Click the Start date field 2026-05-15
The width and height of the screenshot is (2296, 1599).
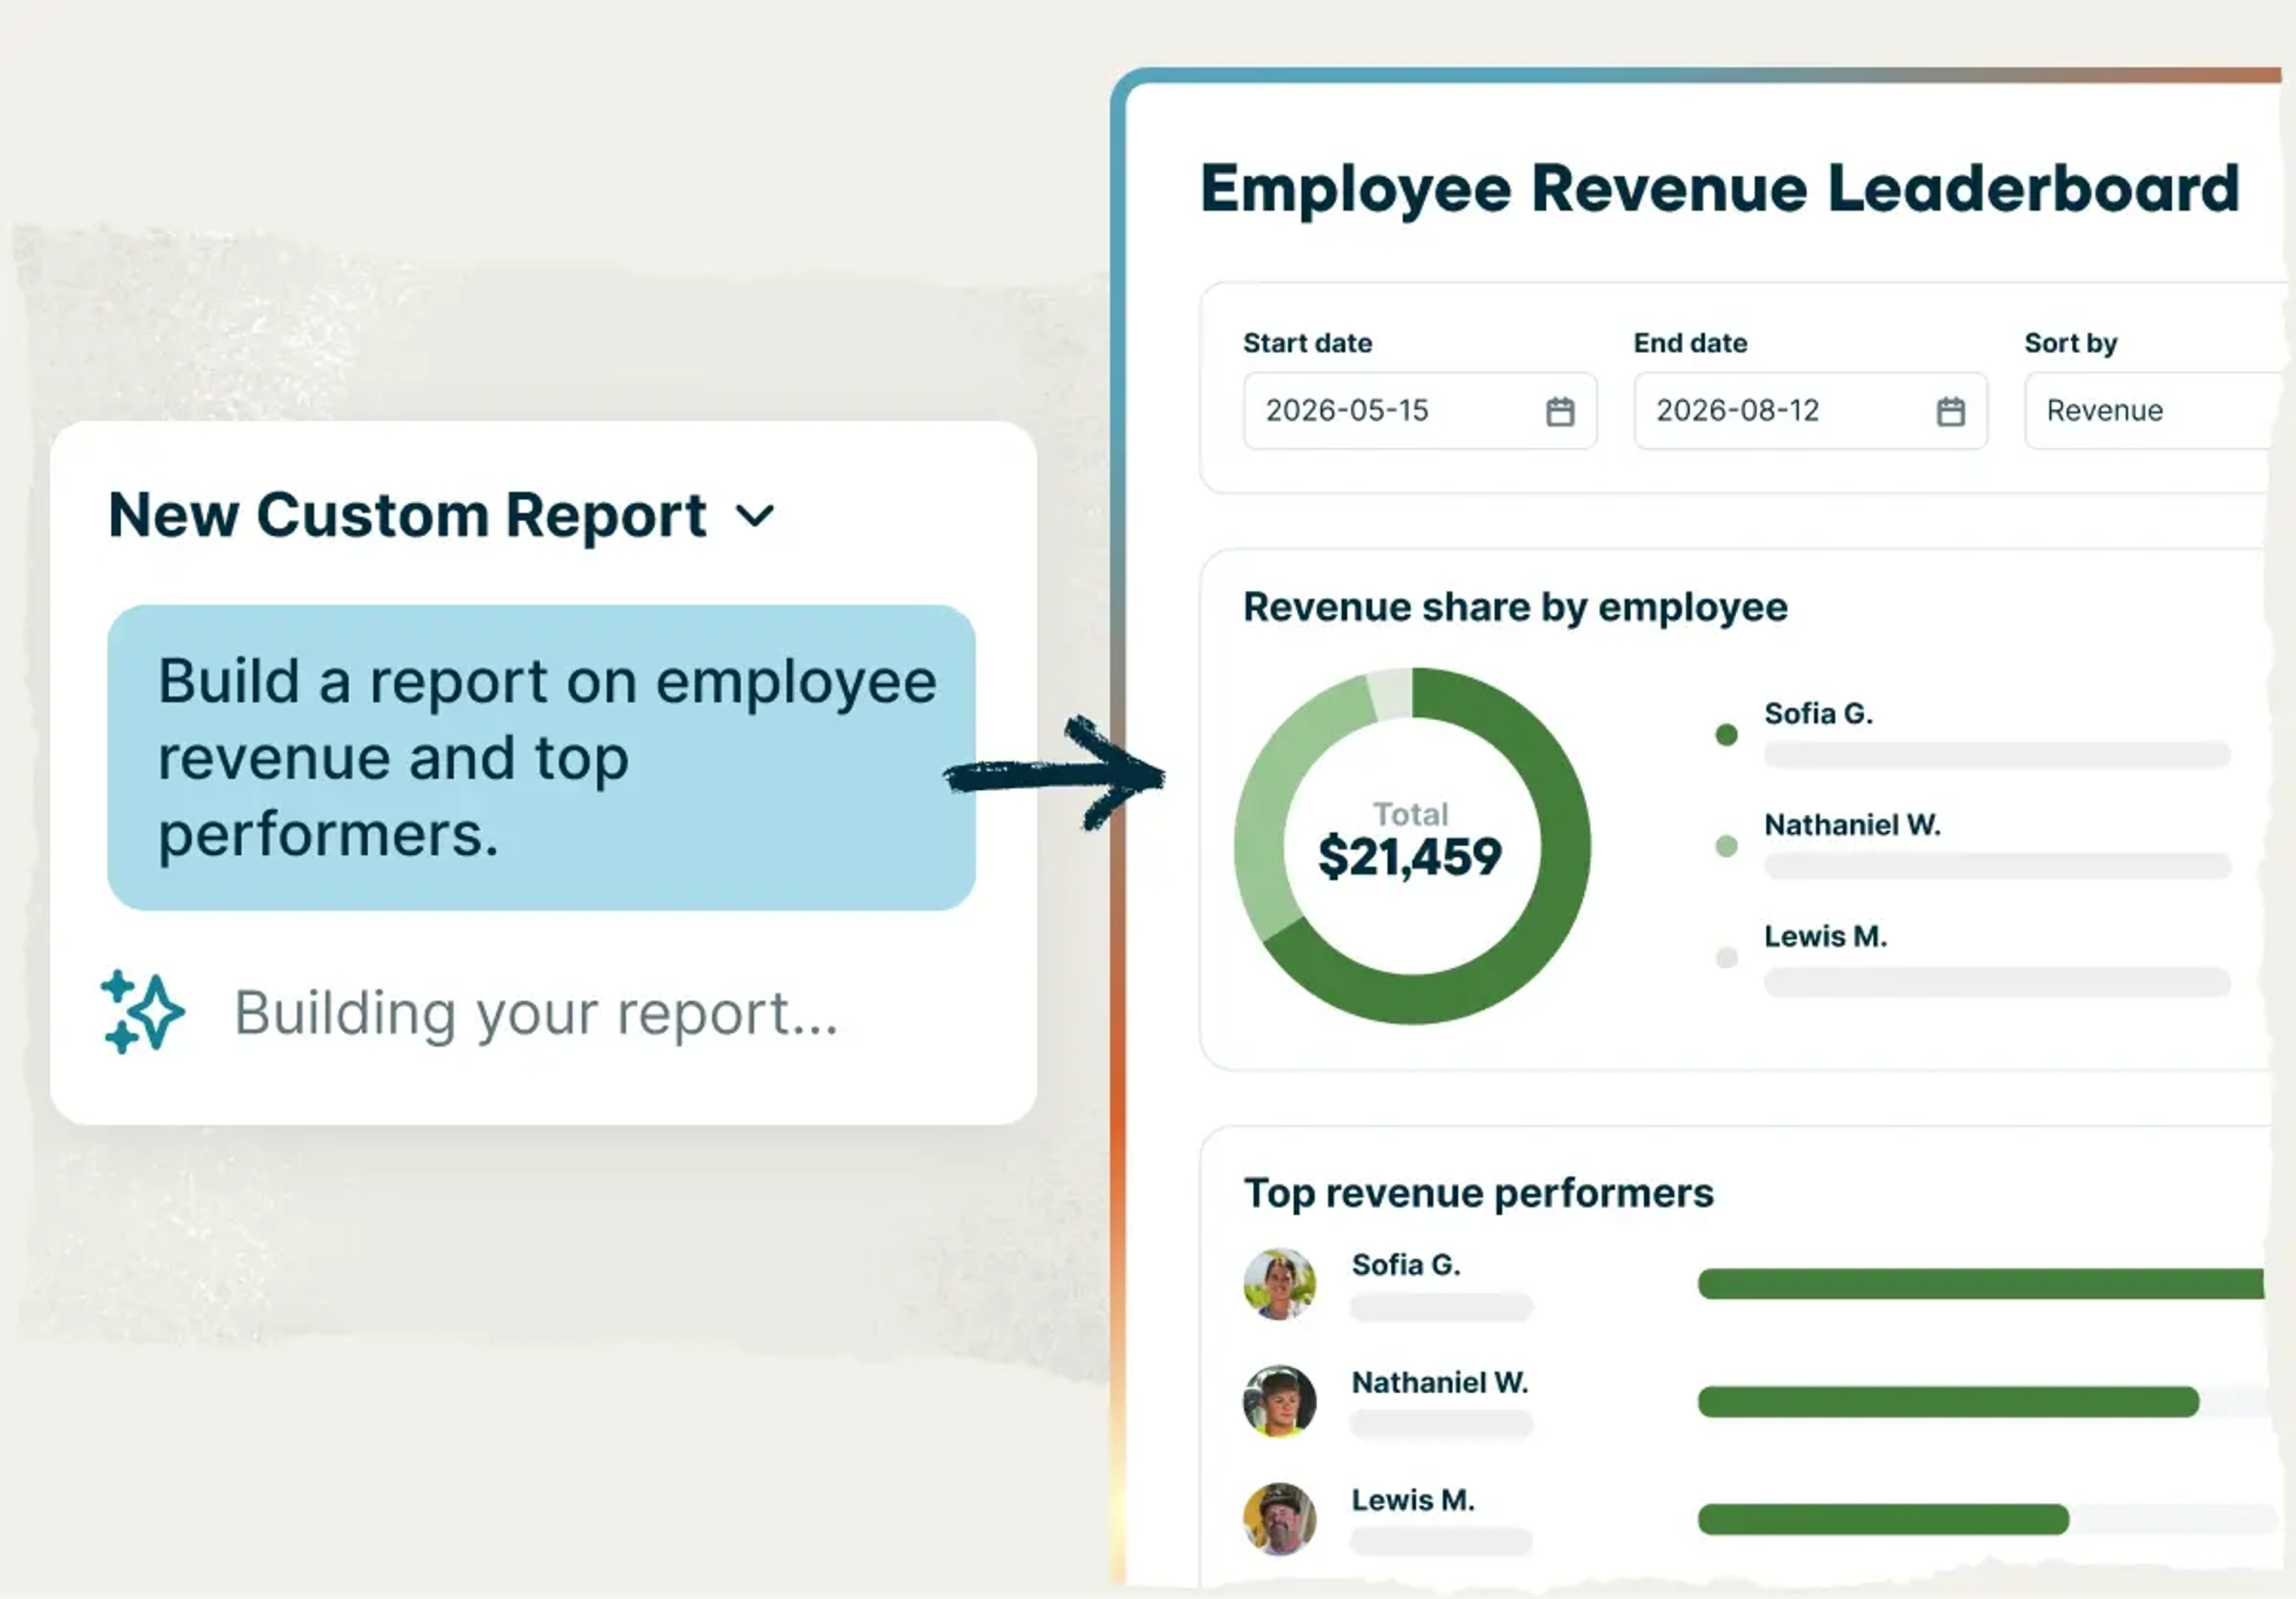(x=1420, y=411)
